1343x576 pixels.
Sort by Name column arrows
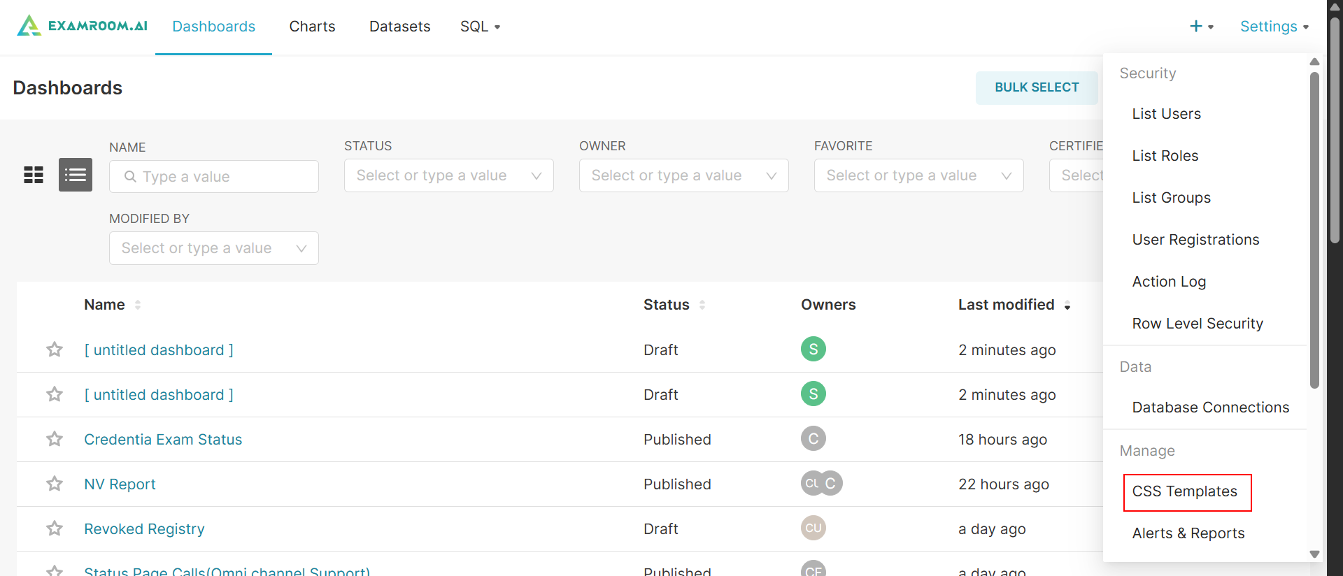138,305
